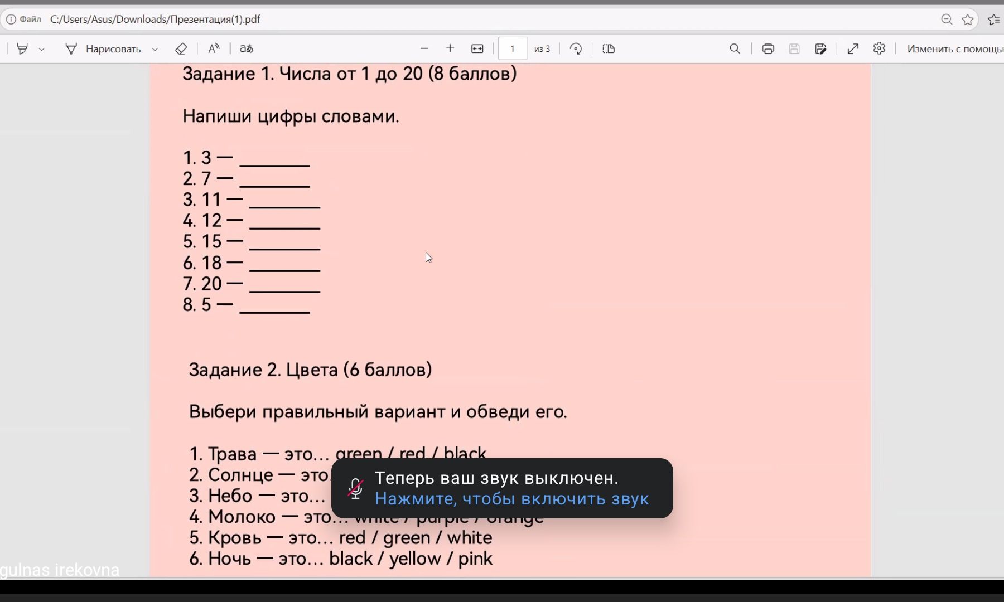
Task: Click the Save As icon
Action: coord(820,49)
